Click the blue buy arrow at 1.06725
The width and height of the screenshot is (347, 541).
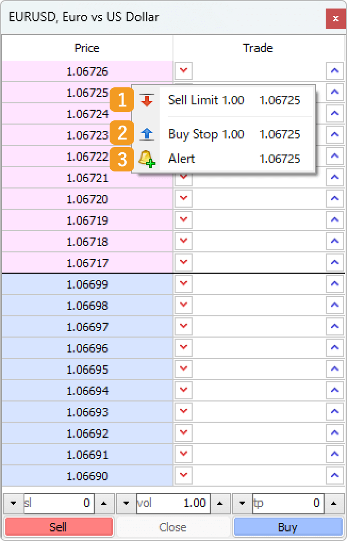click(x=335, y=93)
